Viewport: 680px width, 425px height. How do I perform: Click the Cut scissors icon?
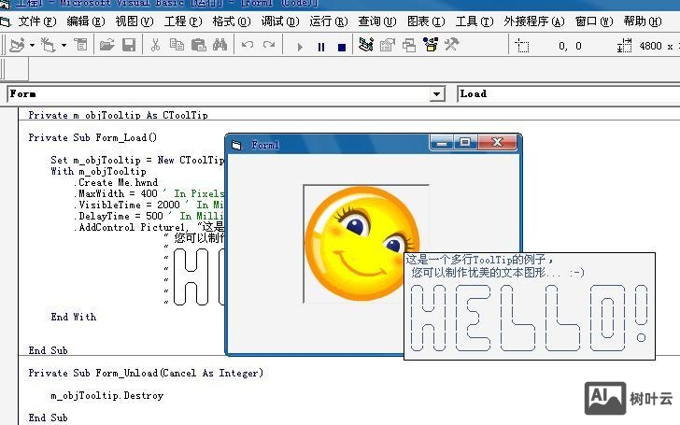click(155, 45)
